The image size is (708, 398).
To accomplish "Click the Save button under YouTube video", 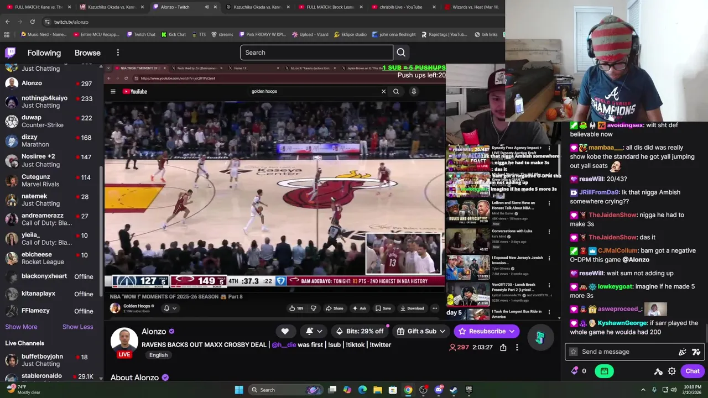I will [x=383, y=308].
